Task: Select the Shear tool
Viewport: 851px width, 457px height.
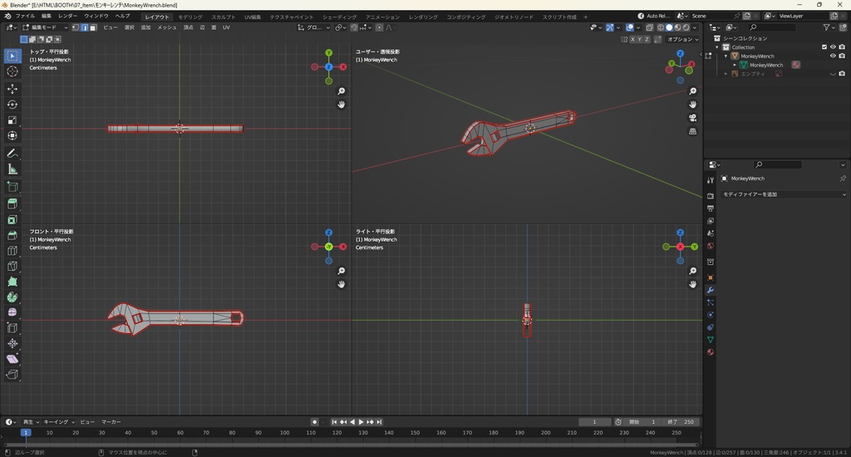Action: click(12, 359)
